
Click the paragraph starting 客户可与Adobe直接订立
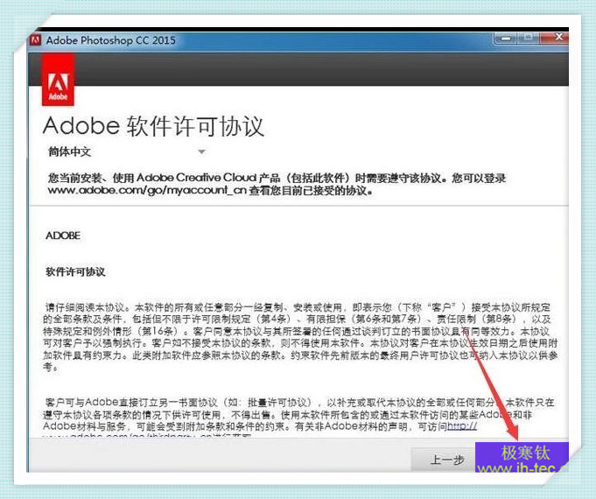(x=298, y=418)
